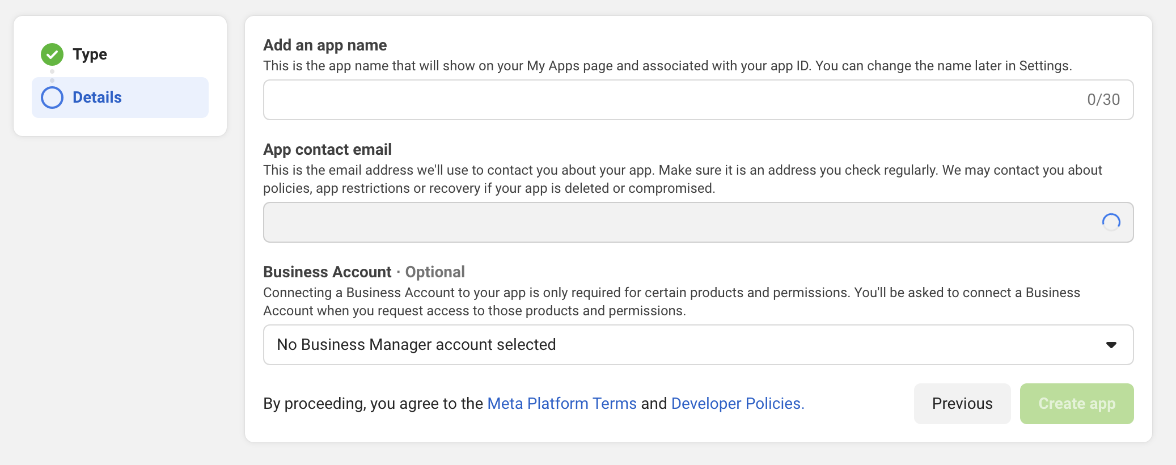Viewport: 1176px width, 465px height.
Task: Go to the Type step label
Action: (x=90, y=54)
